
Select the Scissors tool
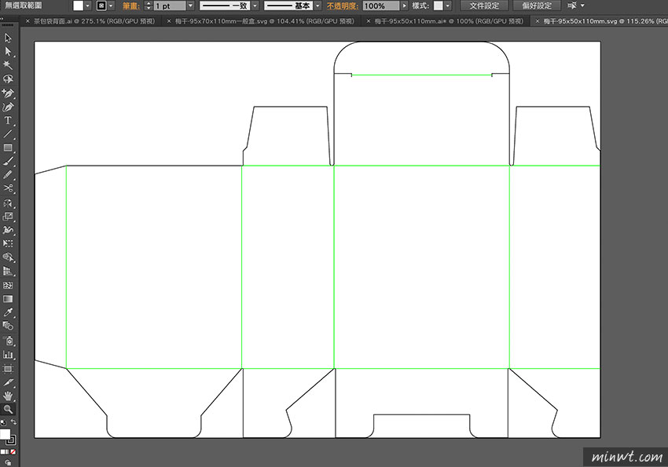8,188
